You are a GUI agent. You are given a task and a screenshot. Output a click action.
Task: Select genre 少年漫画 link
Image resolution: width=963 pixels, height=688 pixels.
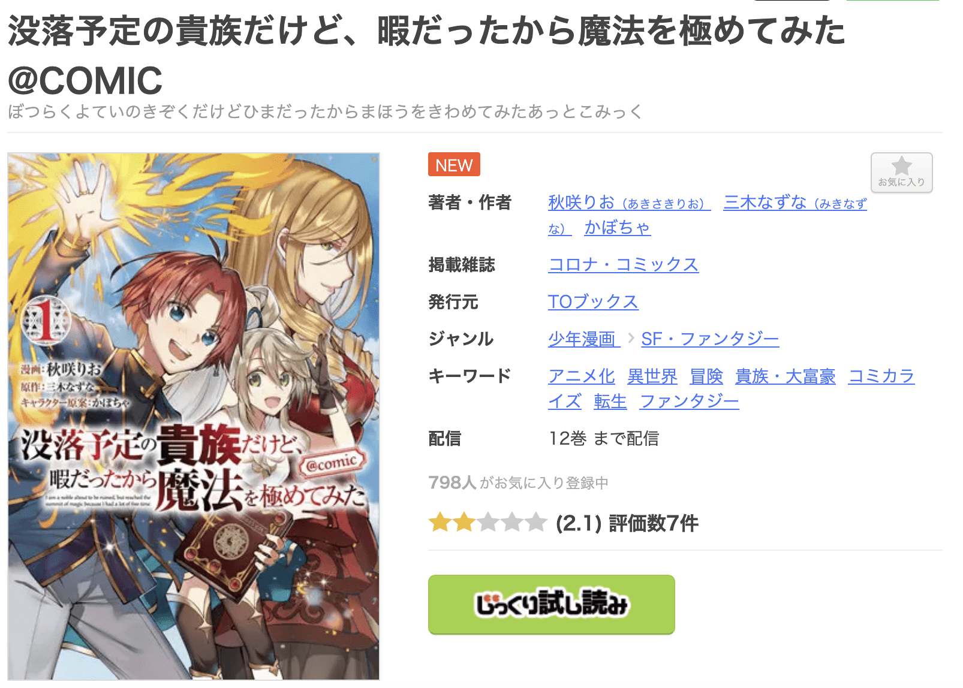coord(584,339)
